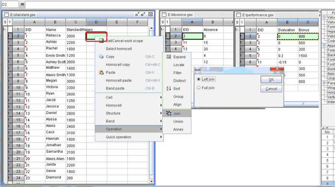Cancel the Join dialog
Image resolution: width=335 pixels, height=187 pixels.
271,88
